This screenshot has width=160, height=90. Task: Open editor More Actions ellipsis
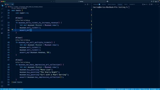[x=90, y=4]
